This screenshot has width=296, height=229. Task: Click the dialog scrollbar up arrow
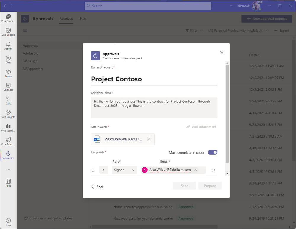tap(227, 63)
